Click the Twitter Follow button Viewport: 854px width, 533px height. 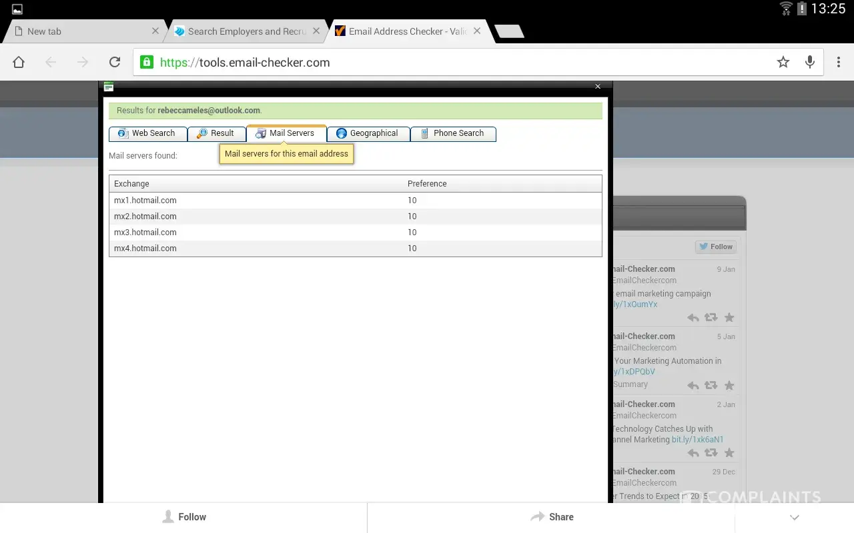(x=715, y=247)
